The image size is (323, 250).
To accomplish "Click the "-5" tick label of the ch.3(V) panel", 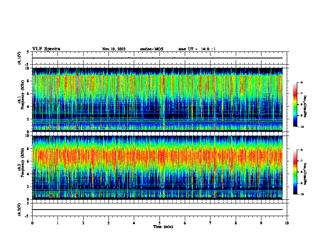I will click(x=28, y=216).
